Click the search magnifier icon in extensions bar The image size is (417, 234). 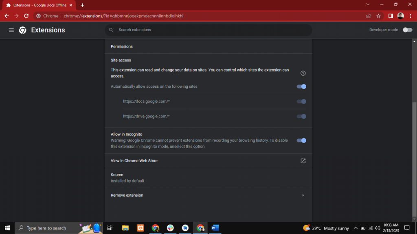tap(111, 30)
